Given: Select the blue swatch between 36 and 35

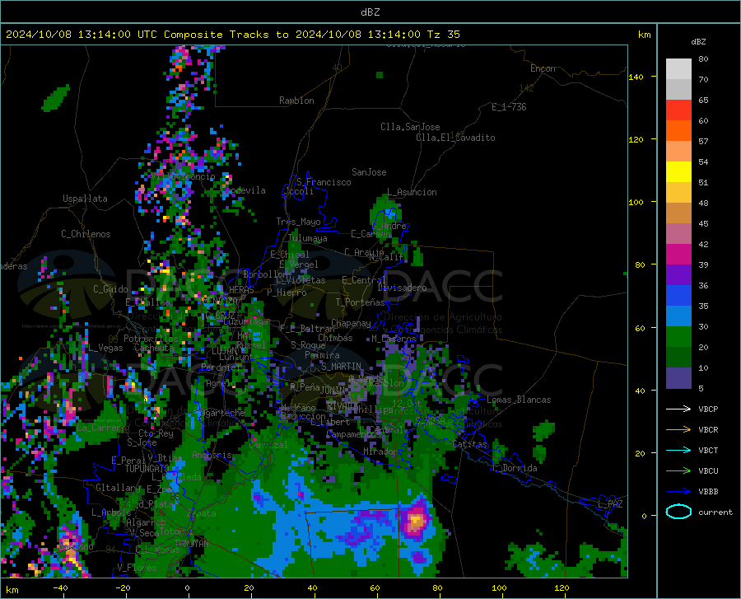Looking at the screenshot, I should [x=678, y=296].
